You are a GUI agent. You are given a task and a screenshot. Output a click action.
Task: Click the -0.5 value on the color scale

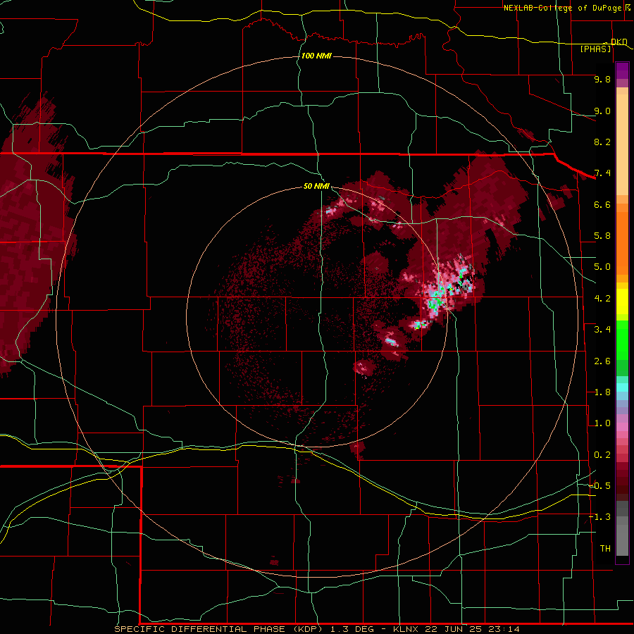599,486
